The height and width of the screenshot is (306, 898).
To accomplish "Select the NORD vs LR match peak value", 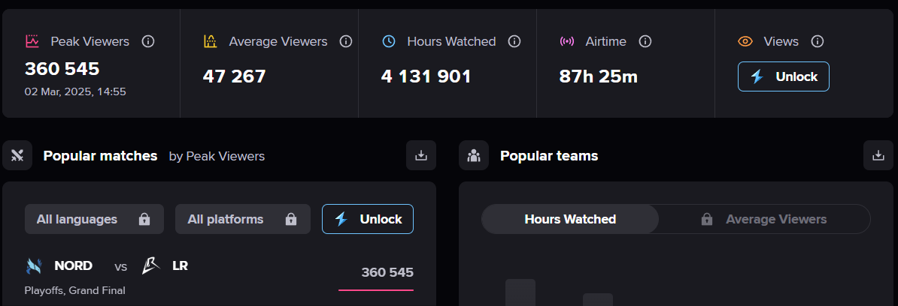I will [387, 272].
